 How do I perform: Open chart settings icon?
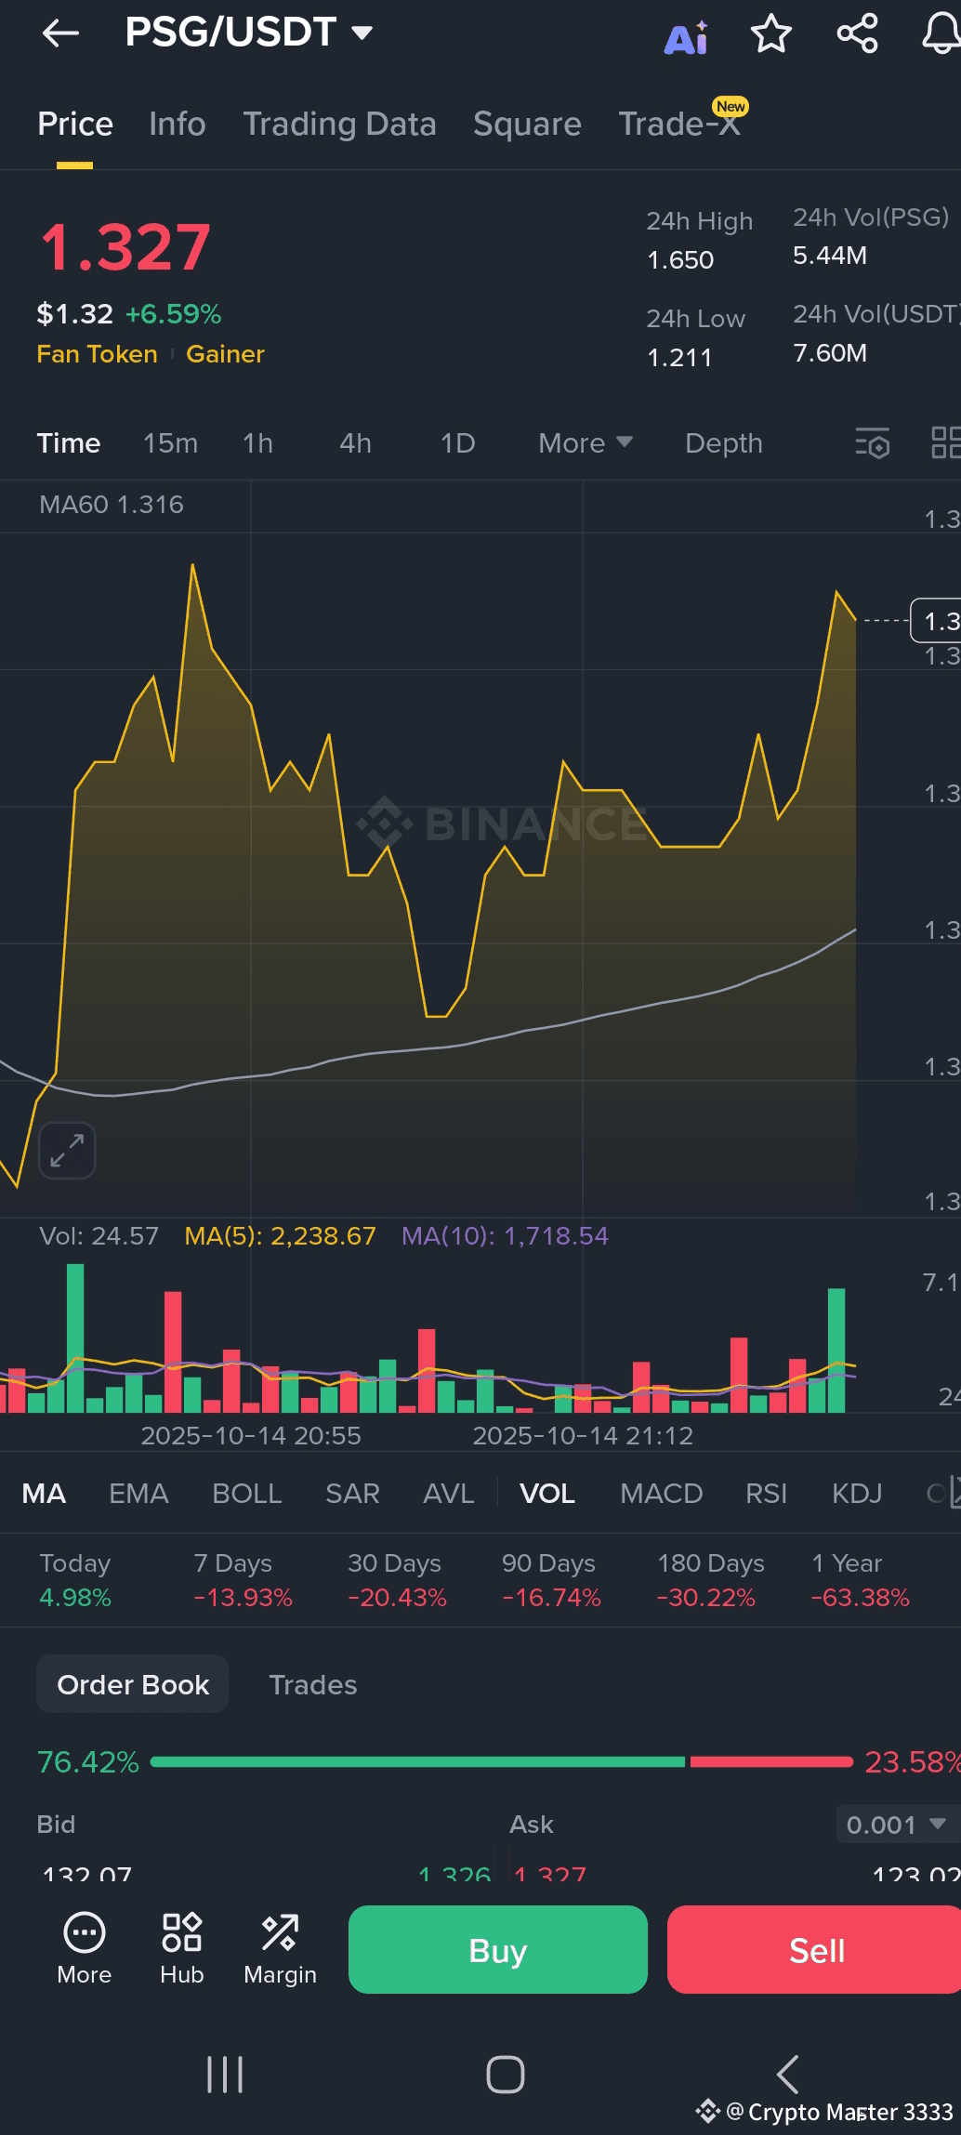click(872, 443)
